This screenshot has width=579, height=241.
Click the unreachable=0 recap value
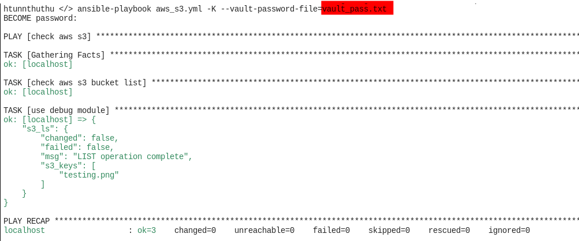[x=264, y=230]
